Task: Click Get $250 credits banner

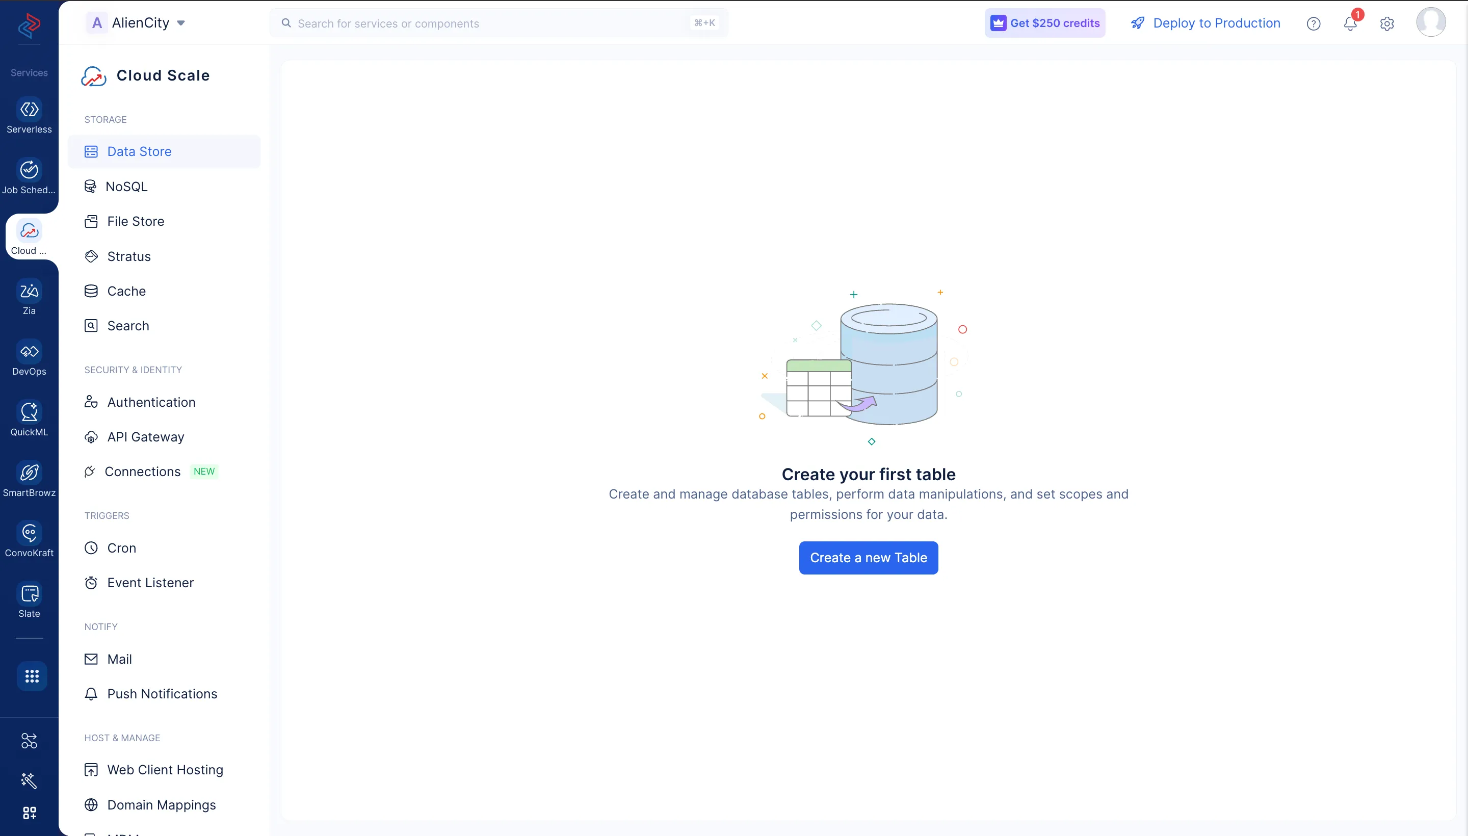Action: pos(1044,23)
